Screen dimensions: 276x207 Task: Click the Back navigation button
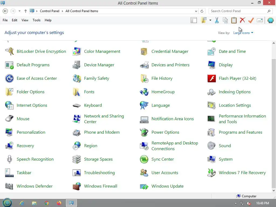5,11
